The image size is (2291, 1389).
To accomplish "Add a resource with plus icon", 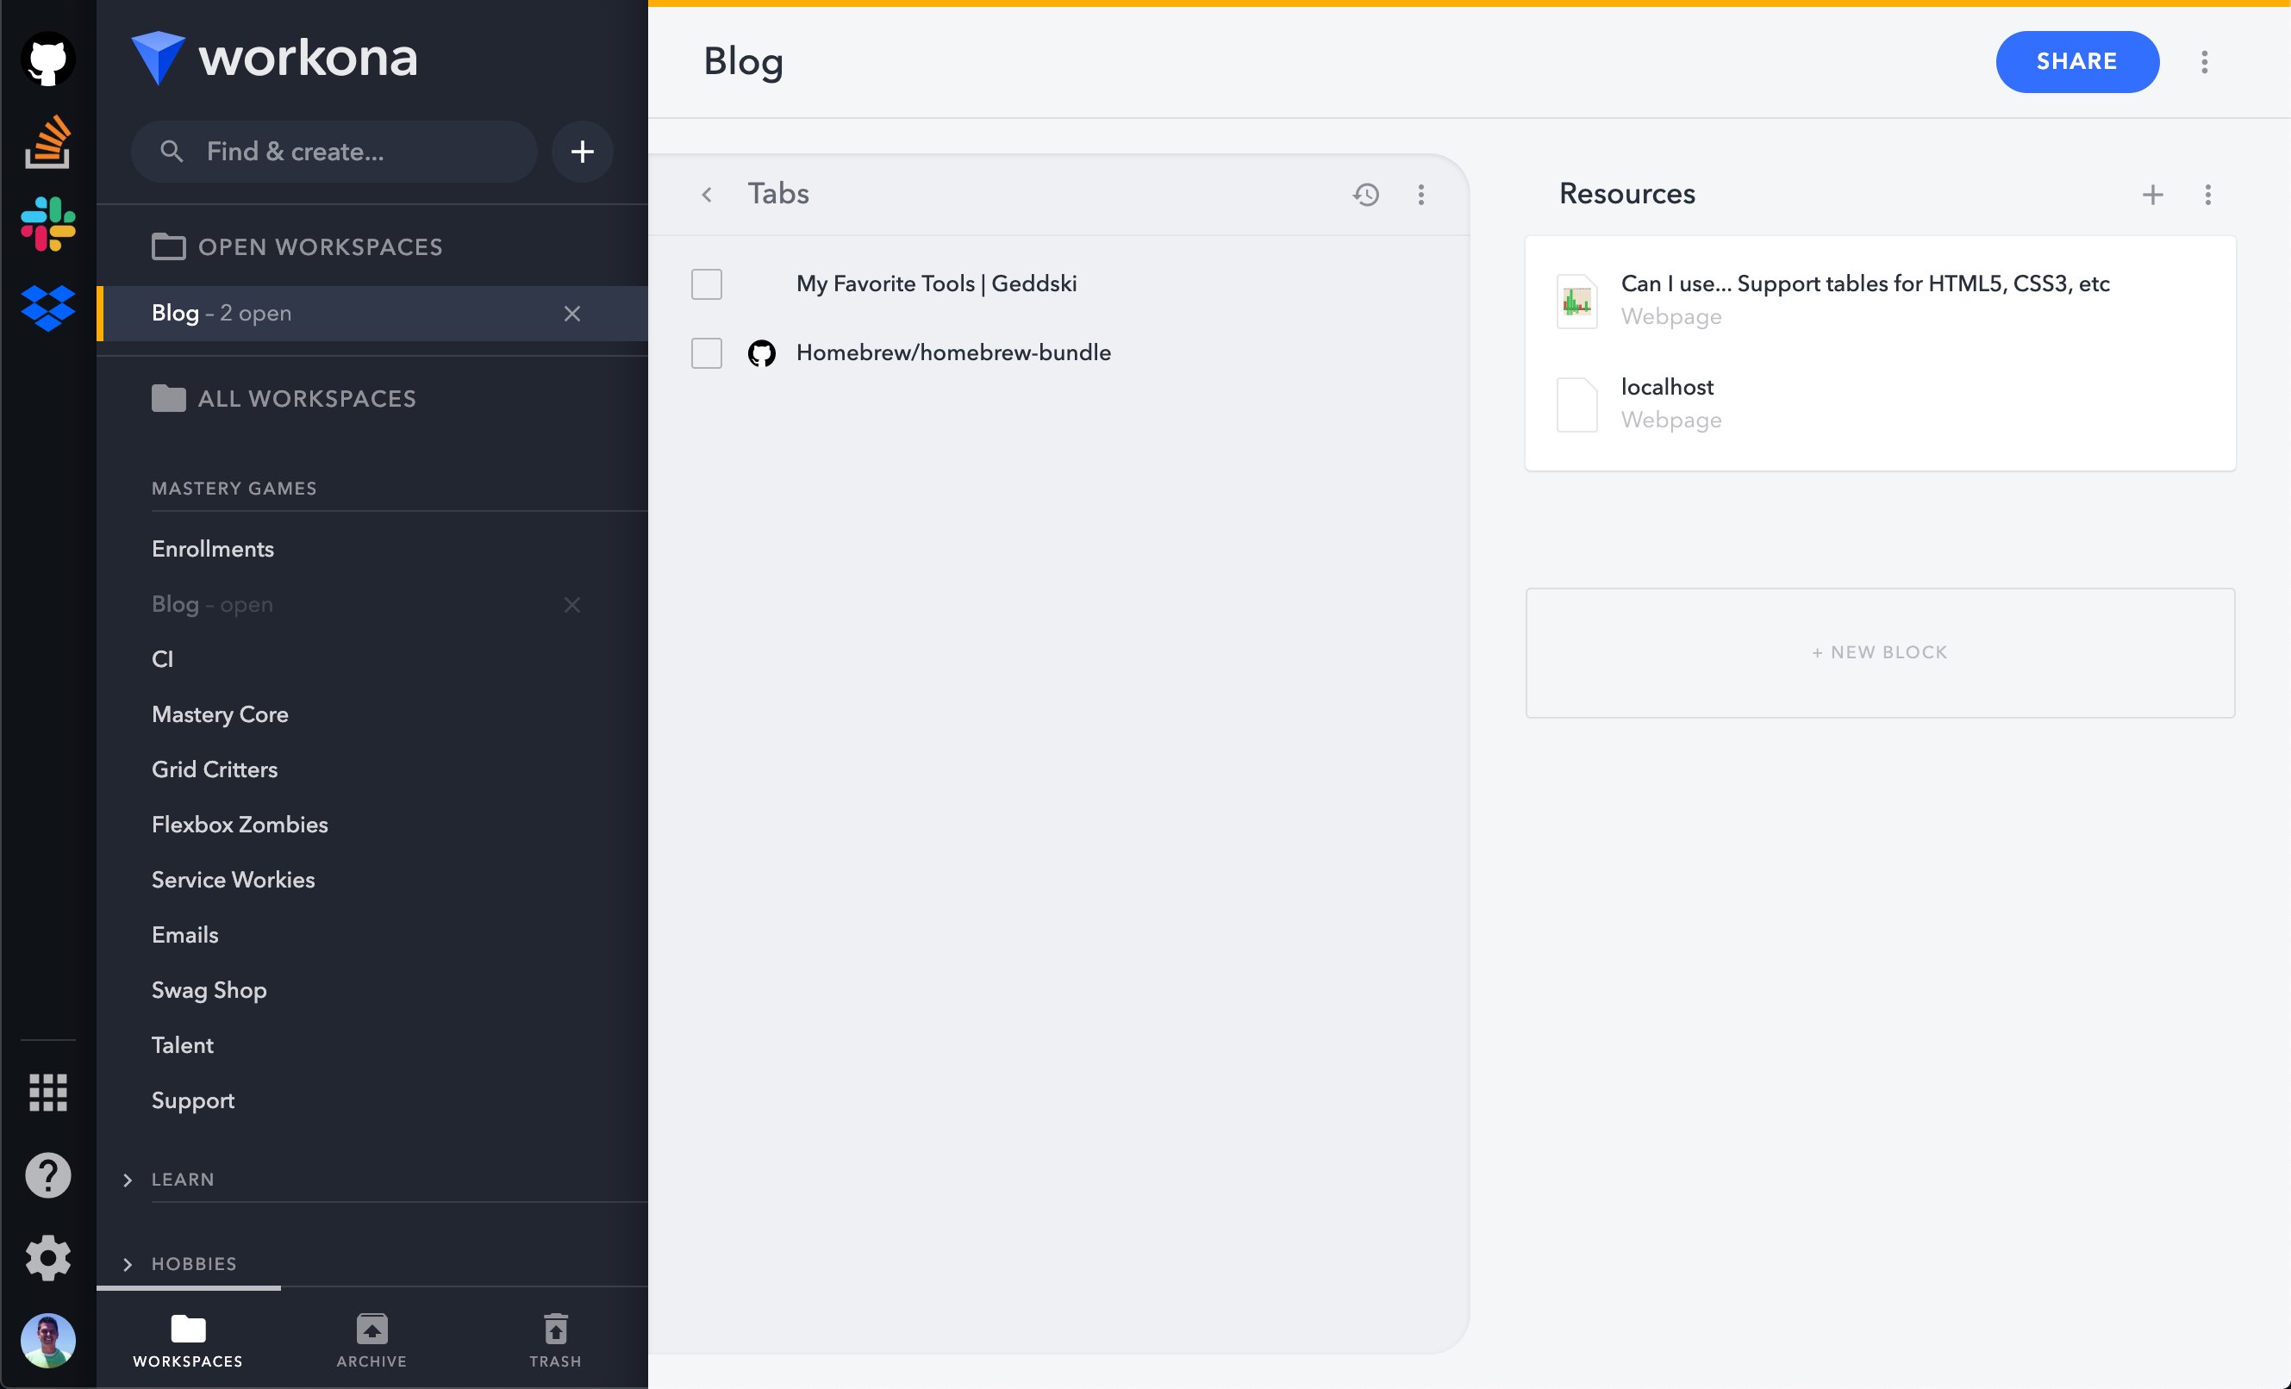I will coord(2152,195).
